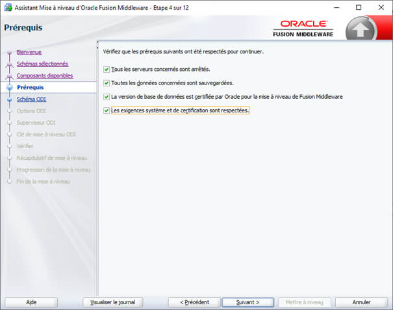Open 'Visualiser le journal'
This screenshot has height=310, width=393.
click(113, 302)
